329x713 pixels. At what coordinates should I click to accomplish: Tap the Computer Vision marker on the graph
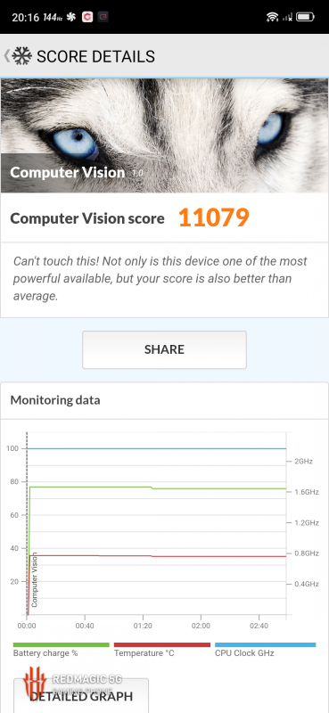pyautogui.click(x=35, y=579)
